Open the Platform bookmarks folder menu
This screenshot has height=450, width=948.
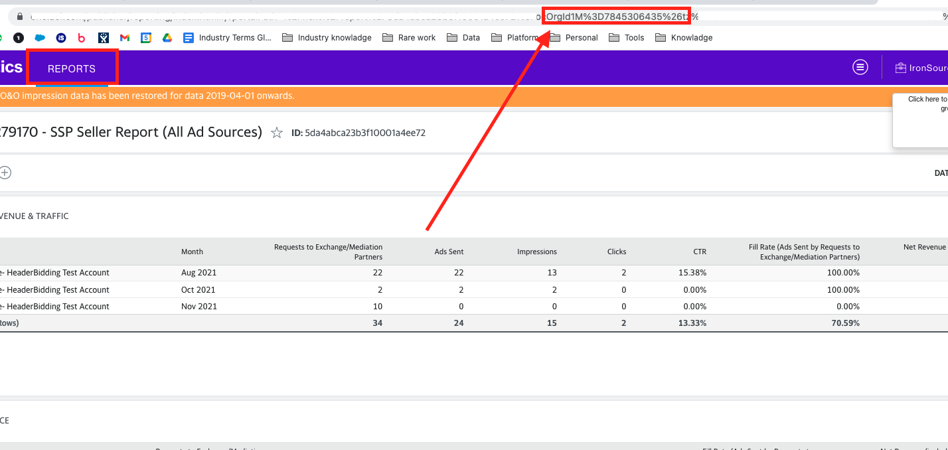(x=518, y=38)
